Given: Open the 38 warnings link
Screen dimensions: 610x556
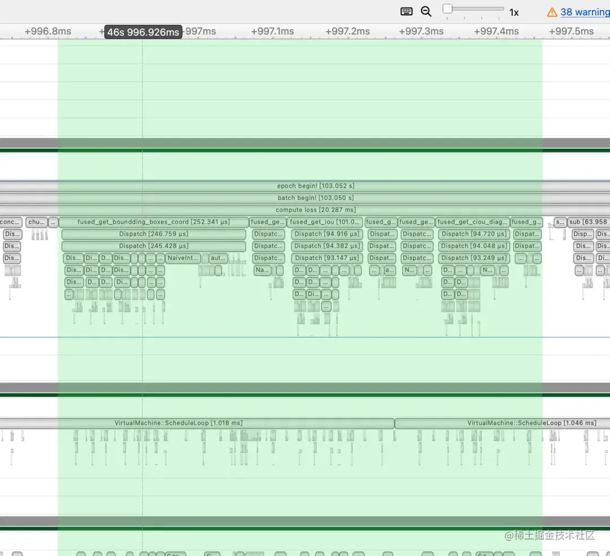Looking at the screenshot, I should point(585,12).
